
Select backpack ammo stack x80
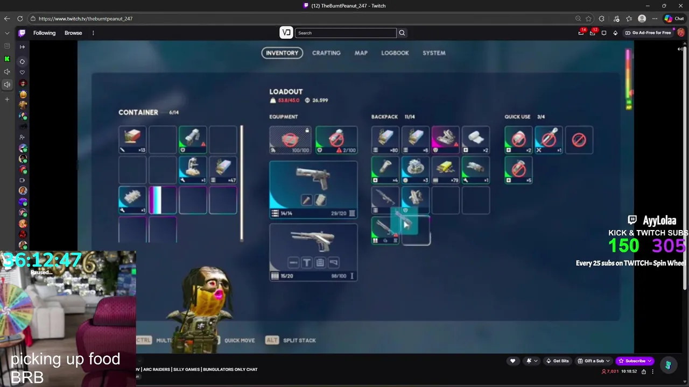click(x=385, y=140)
